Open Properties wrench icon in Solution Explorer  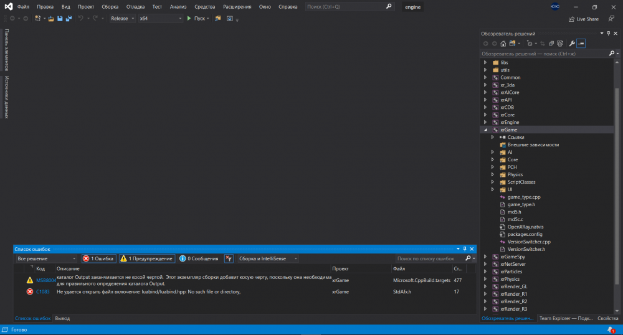(571, 44)
